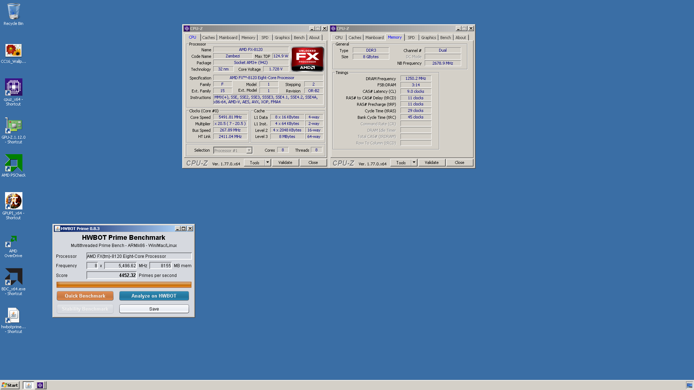
Task: Click the DRAM Frequency 1250.2 MHz value
Action: (416, 78)
